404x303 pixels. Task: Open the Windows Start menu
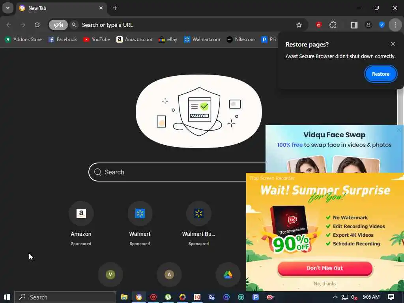7,297
